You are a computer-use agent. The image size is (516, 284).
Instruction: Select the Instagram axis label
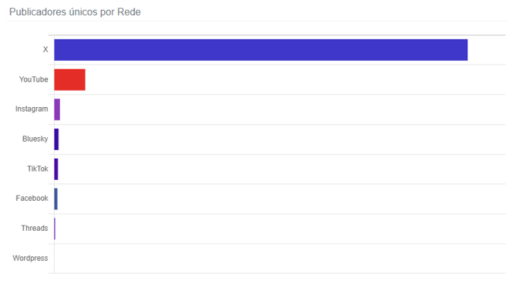click(x=31, y=109)
